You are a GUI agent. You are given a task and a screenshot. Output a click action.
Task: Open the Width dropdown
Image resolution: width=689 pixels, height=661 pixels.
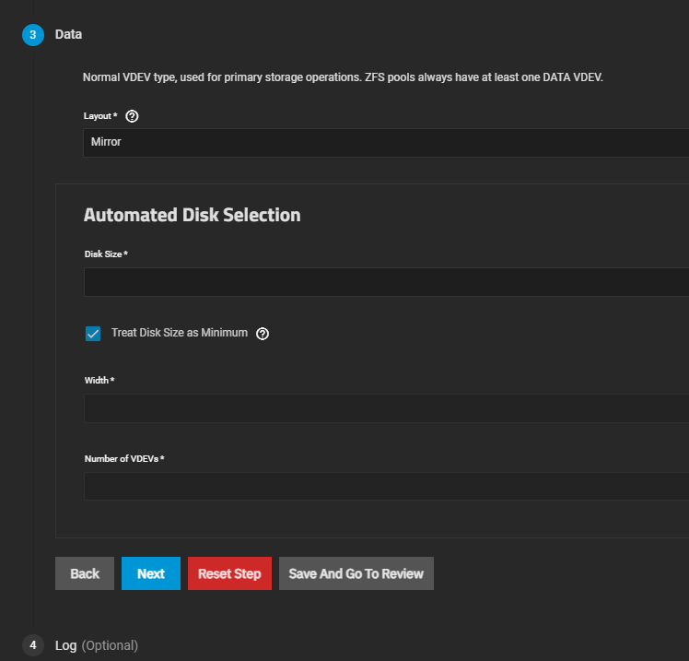[386, 408]
